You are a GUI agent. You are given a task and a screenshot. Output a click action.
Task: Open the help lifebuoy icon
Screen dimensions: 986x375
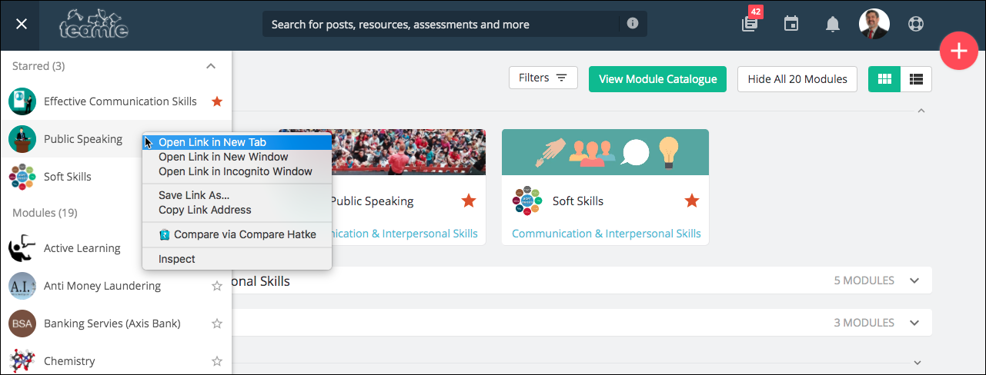915,24
